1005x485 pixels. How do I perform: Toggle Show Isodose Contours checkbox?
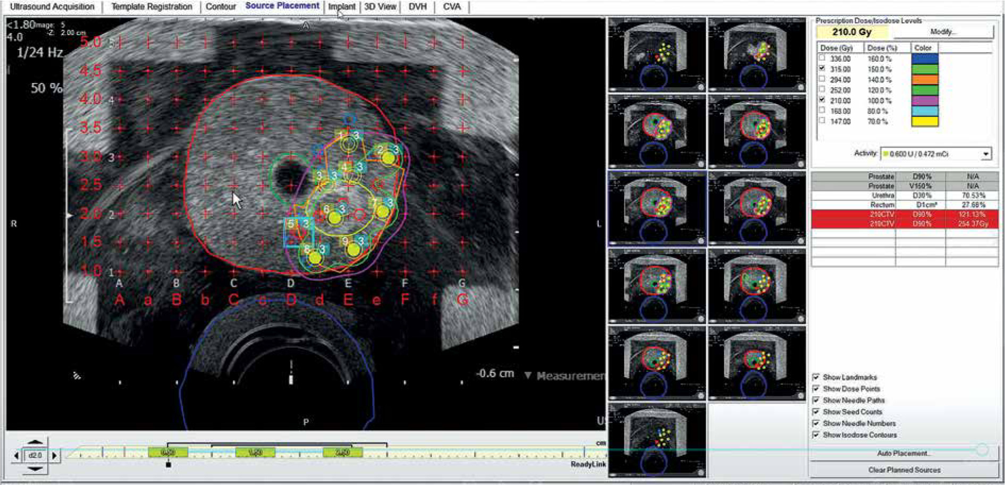816,435
